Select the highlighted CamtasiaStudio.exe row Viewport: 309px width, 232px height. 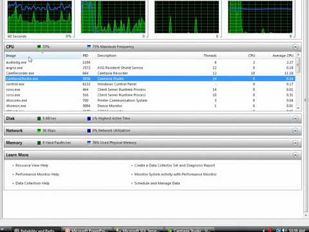[x=150, y=79]
